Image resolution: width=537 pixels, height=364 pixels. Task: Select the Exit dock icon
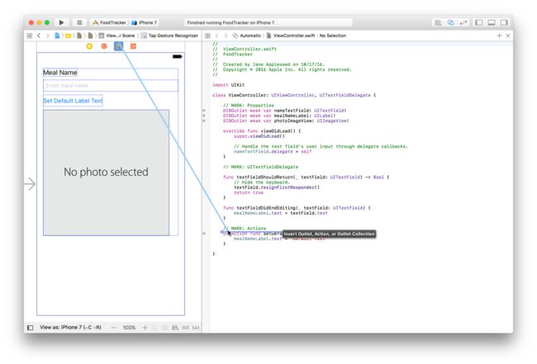point(133,46)
